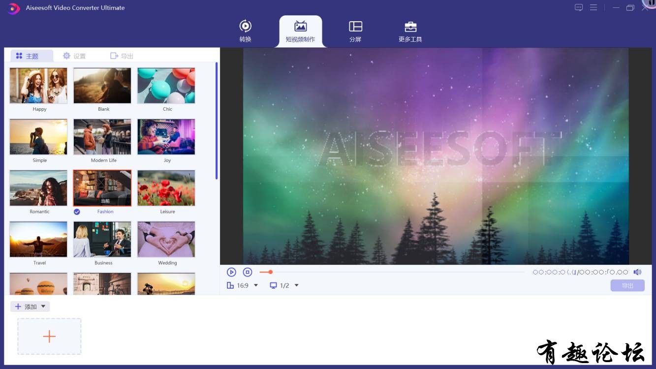Click the playback progress slider handle
Screen dimensions: 656x369
pyautogui.click(x=270, y=272)
